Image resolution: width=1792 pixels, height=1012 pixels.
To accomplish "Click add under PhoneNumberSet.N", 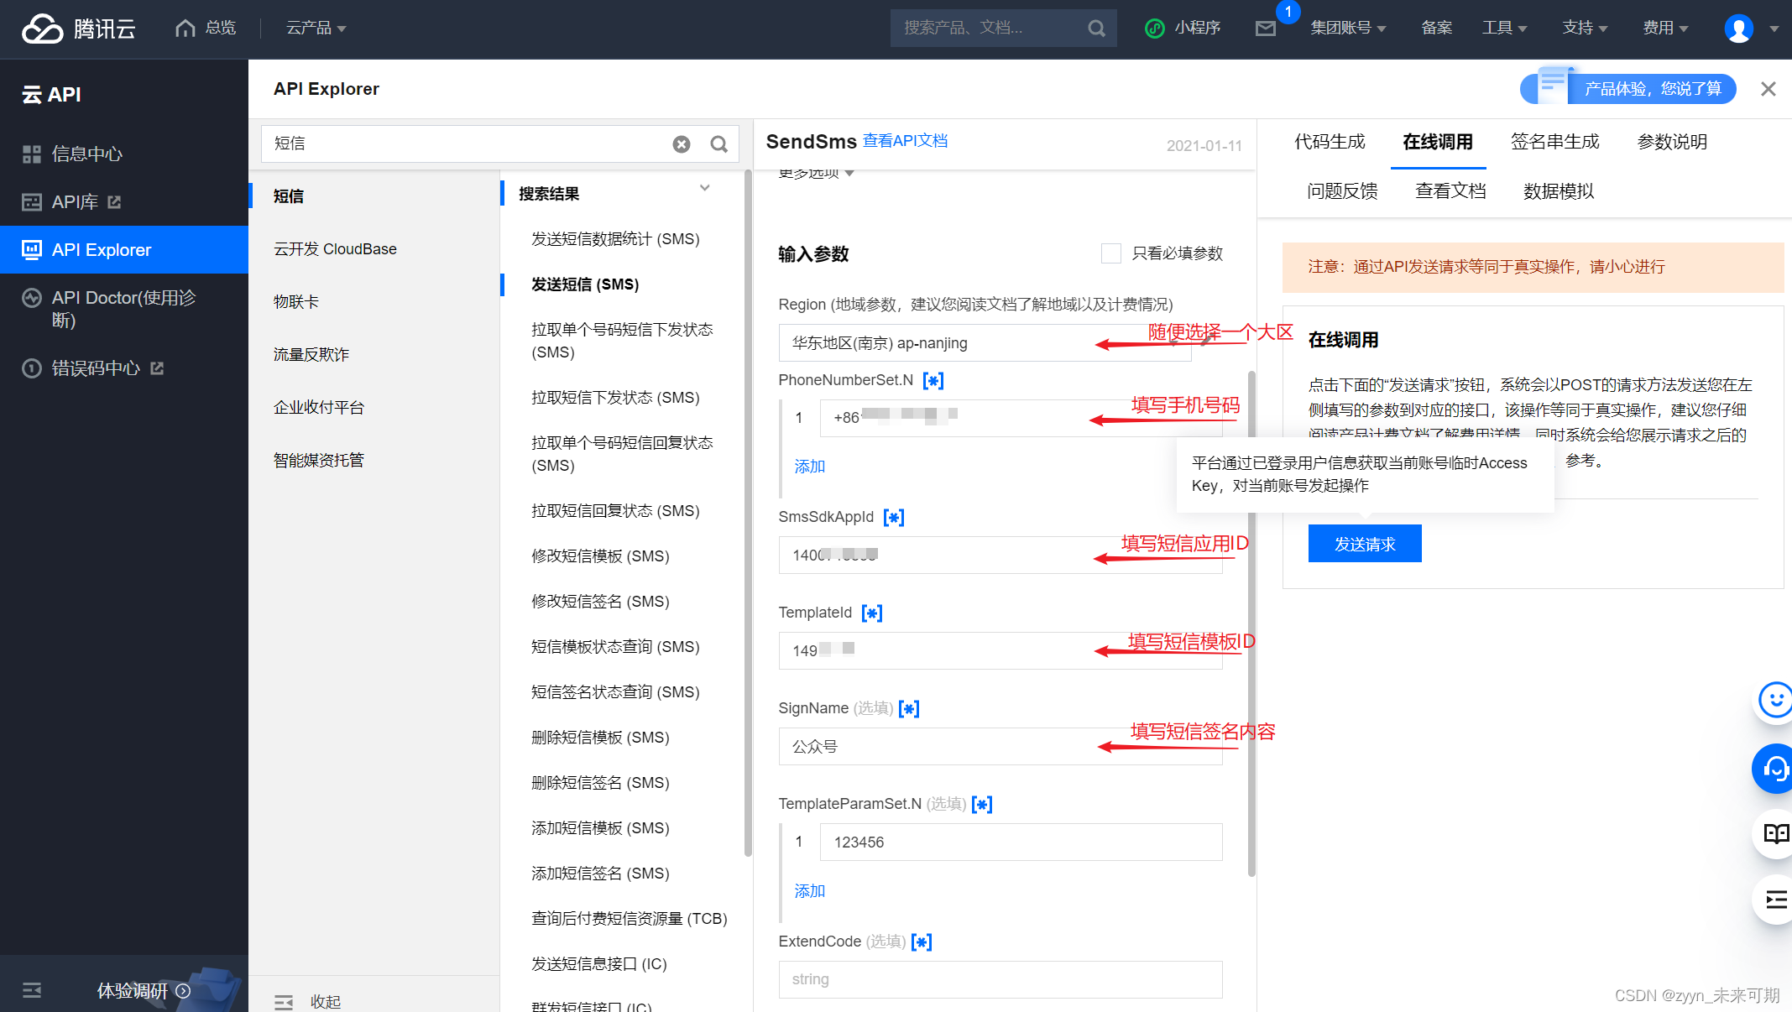I will [810, 467].
